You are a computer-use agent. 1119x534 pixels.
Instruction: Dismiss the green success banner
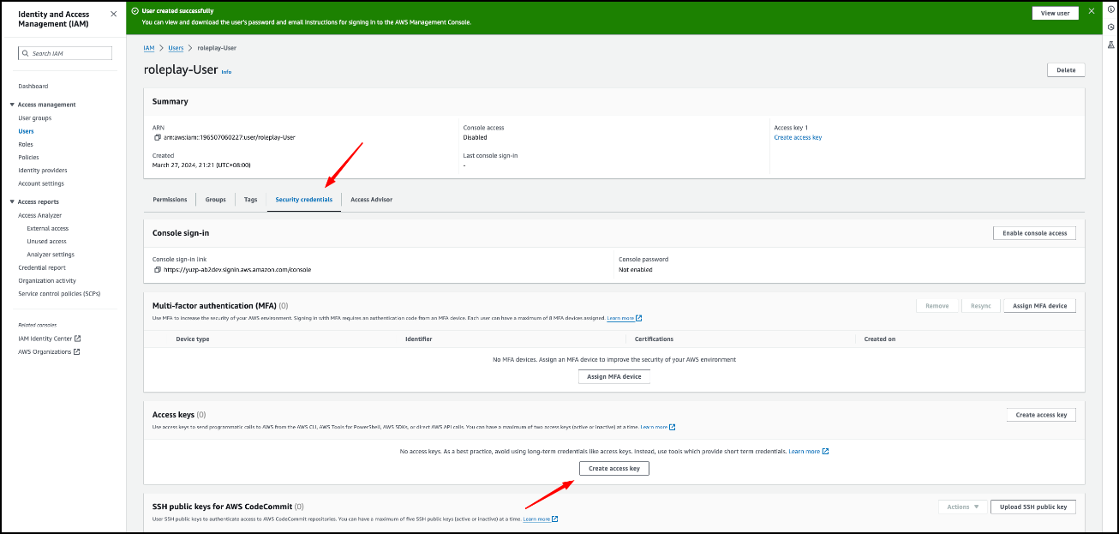coord(1091,11)
